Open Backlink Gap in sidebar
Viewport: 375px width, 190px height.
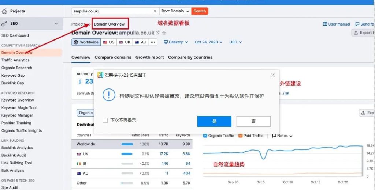[x=13, y=83]
